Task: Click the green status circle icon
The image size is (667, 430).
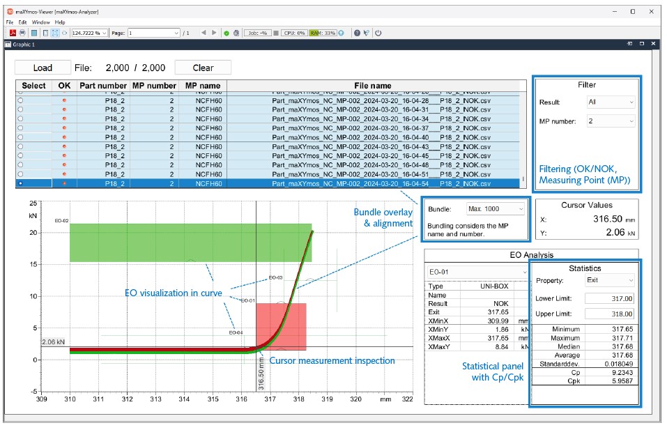Action: (x=227, y=33)
